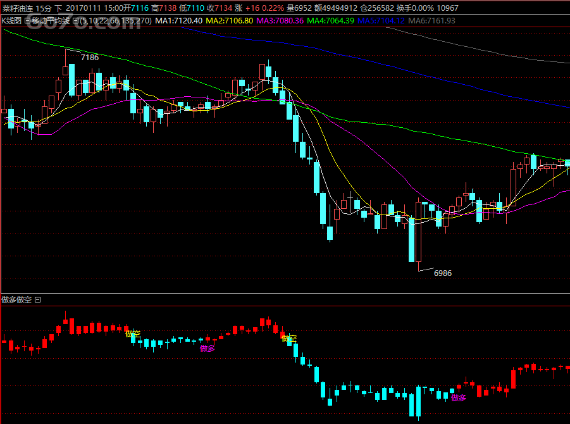Collapse the K线图 indicator toggle box
570x424 pixels.
[x=27, y=21]
